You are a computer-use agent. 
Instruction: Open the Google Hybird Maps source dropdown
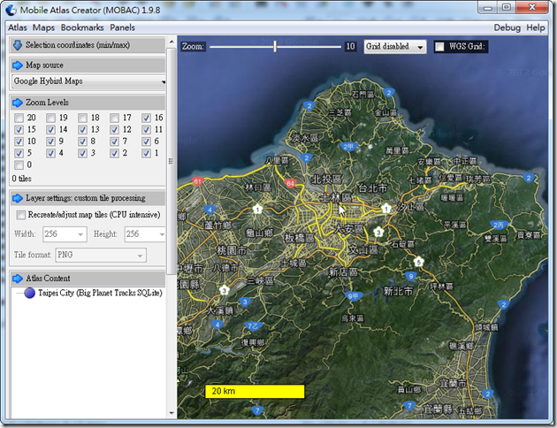coord(88,81)
